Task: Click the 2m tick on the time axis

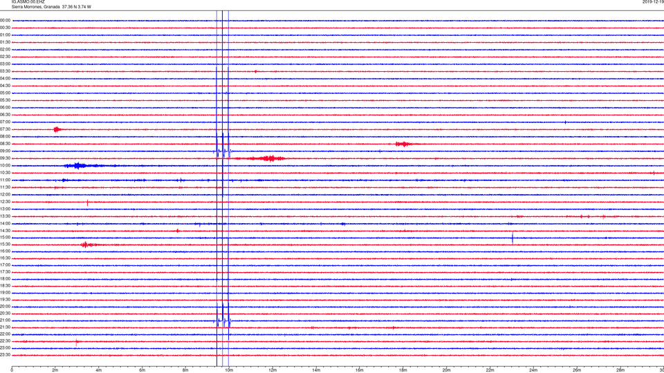Action: tap(55, 370)
